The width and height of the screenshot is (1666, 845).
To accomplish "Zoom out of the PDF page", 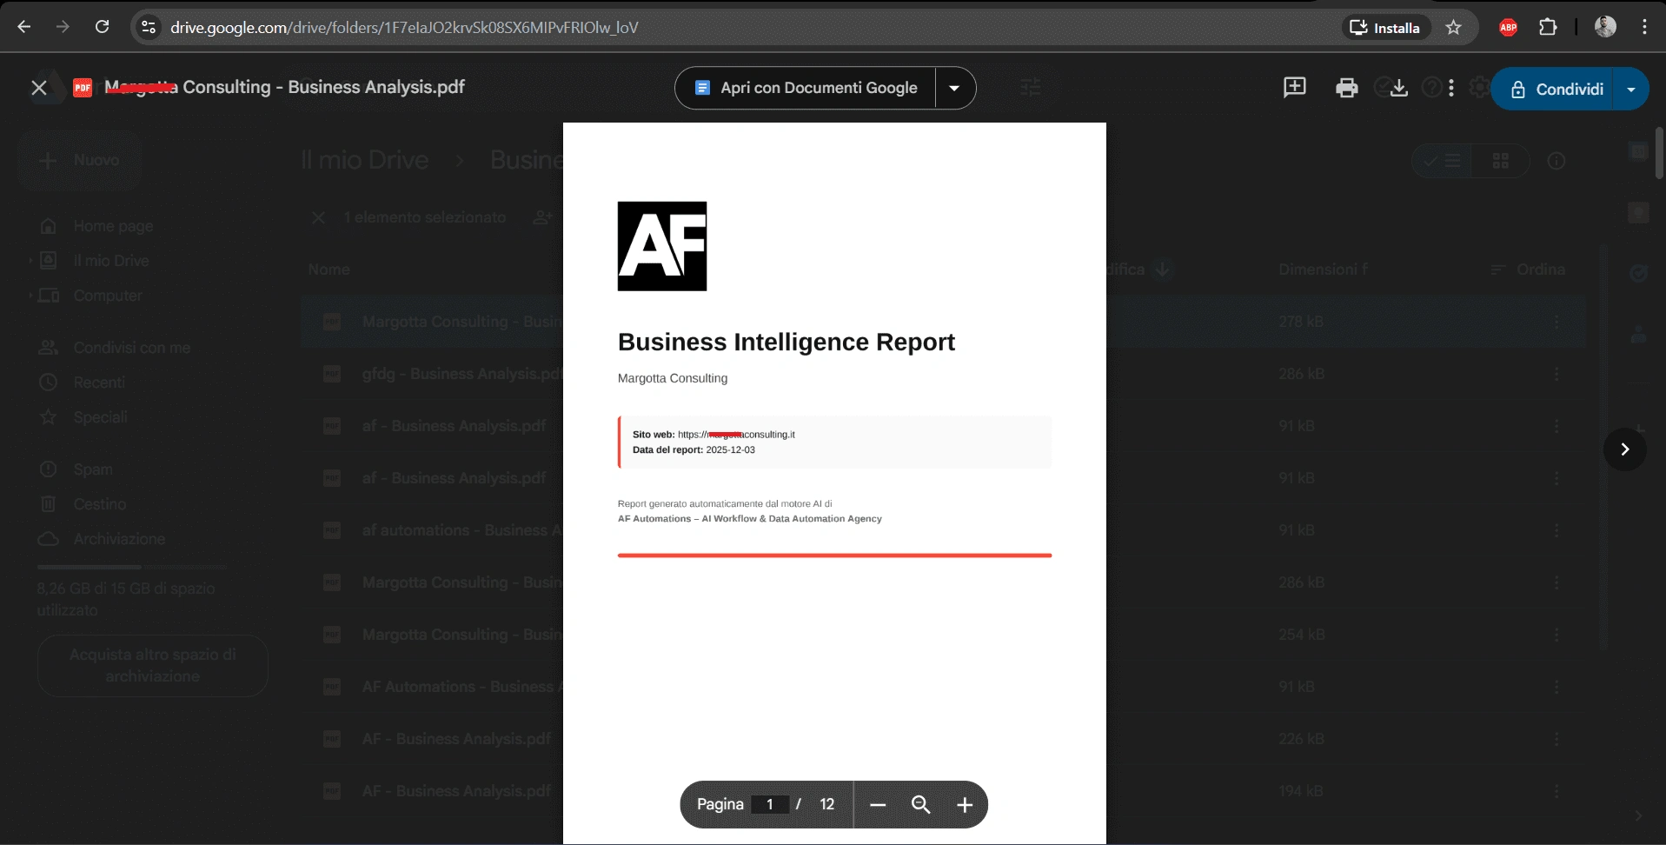I will [x=877, y=804].
